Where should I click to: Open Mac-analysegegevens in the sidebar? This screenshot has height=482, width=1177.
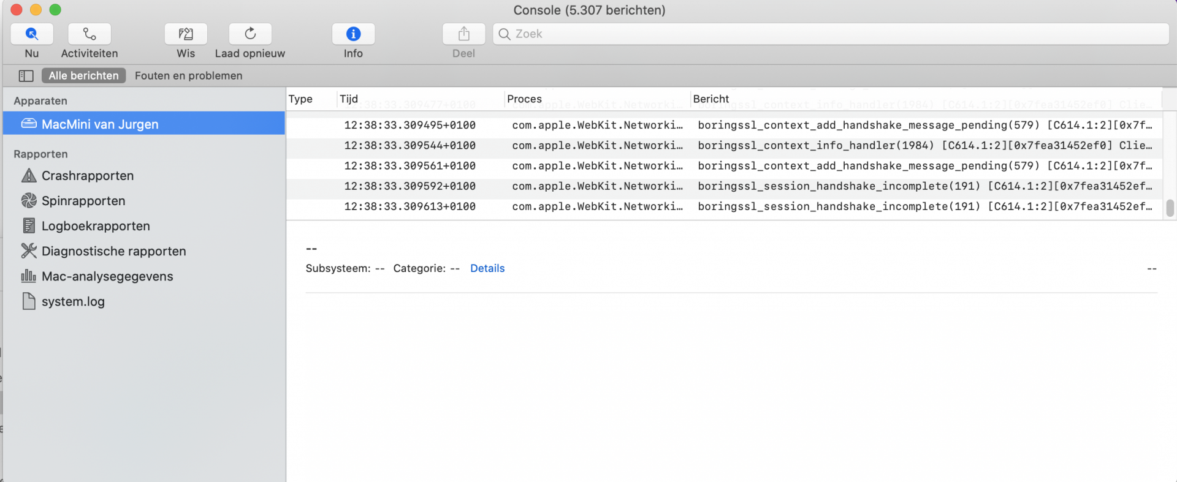click(x=107, y=276)
